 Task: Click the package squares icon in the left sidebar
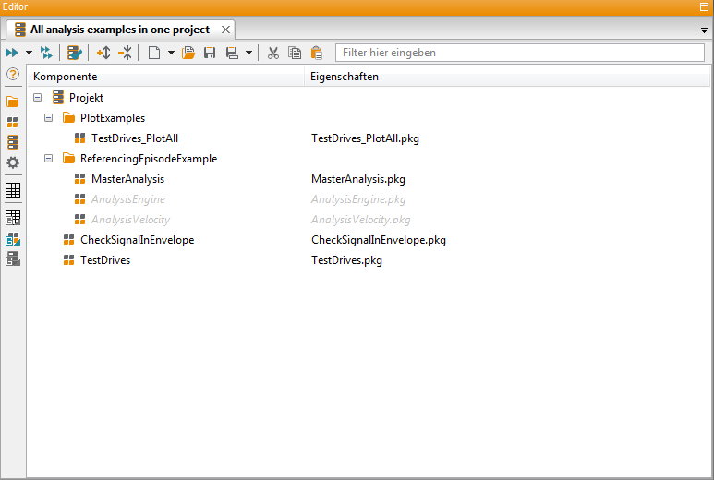(13, 123)
